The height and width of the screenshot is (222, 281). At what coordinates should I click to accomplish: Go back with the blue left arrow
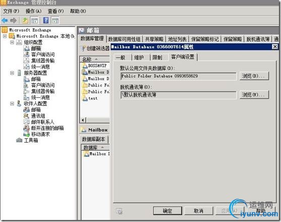(x=5, y=21)
